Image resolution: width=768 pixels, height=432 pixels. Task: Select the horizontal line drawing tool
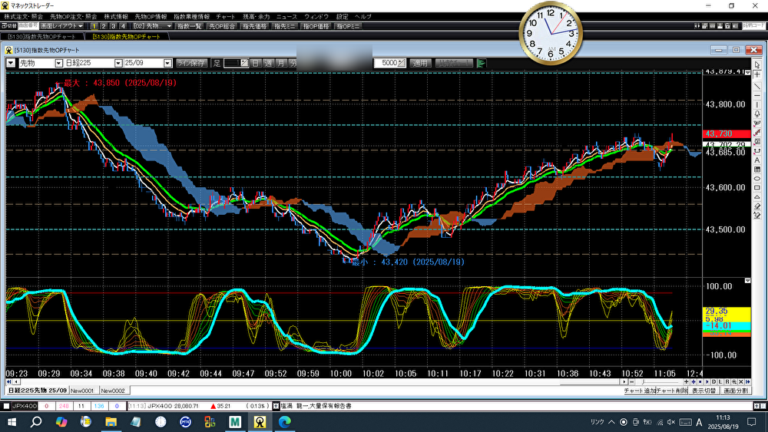[x=757, y=95]
